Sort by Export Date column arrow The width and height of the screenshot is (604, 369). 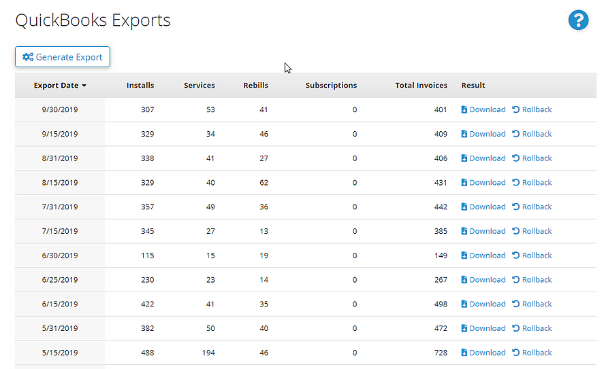(84, 86)
